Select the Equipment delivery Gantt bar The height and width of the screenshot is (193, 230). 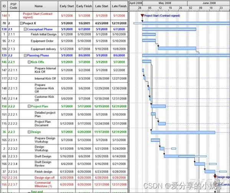pyautogui.click(x=177, y=48)
